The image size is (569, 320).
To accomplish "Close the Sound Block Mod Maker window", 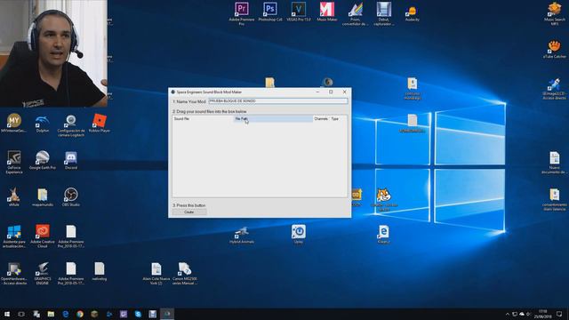I will point(344,92).
